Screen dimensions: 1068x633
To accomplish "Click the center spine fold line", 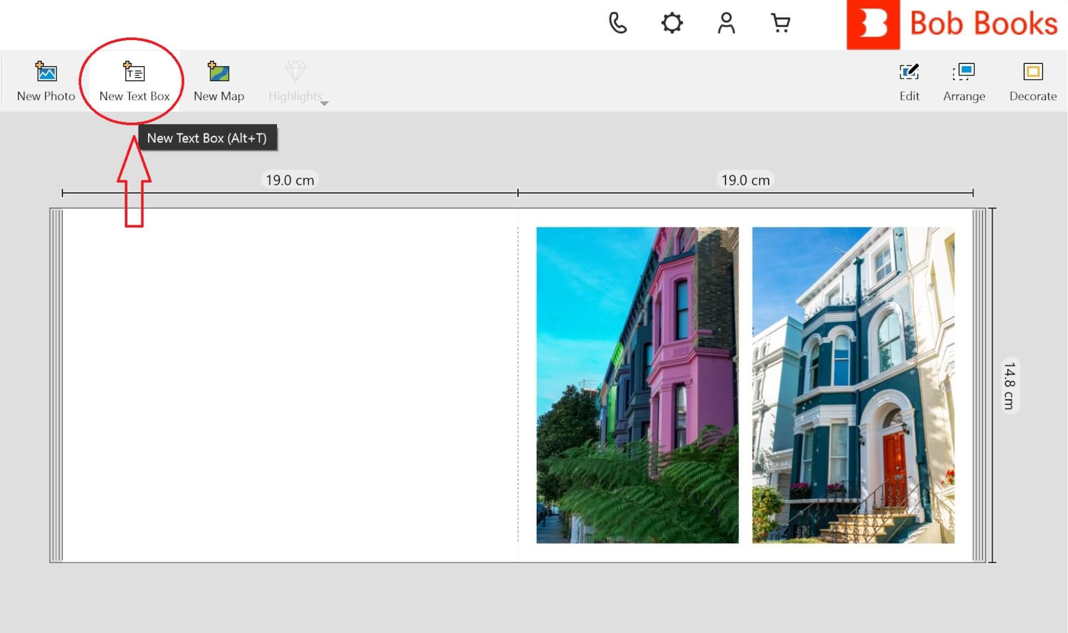I will [518, 385].
